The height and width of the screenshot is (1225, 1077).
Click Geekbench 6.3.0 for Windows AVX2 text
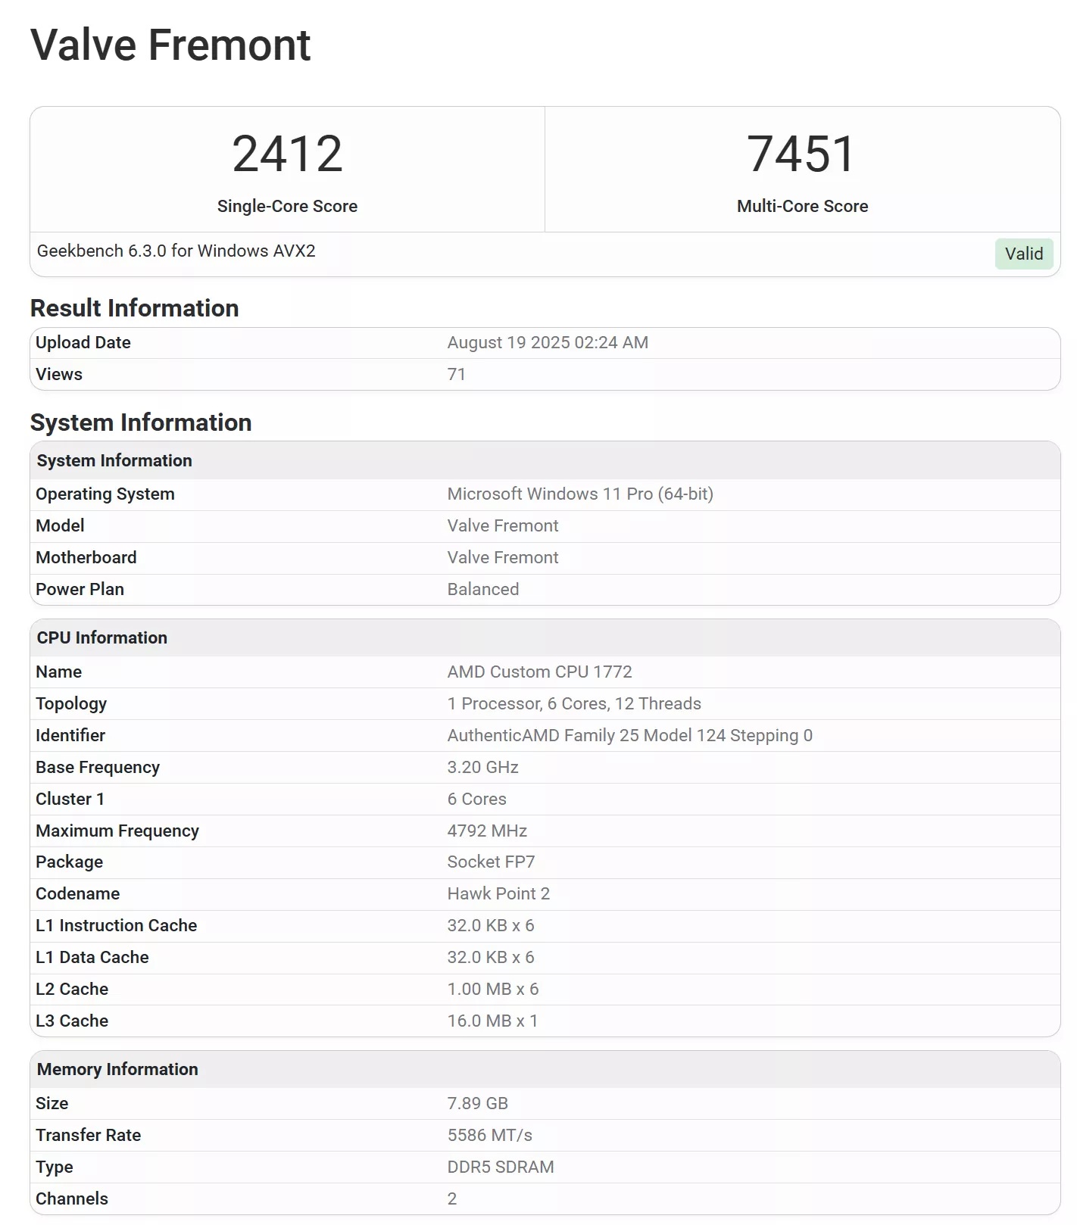click(x=176, y=251)
